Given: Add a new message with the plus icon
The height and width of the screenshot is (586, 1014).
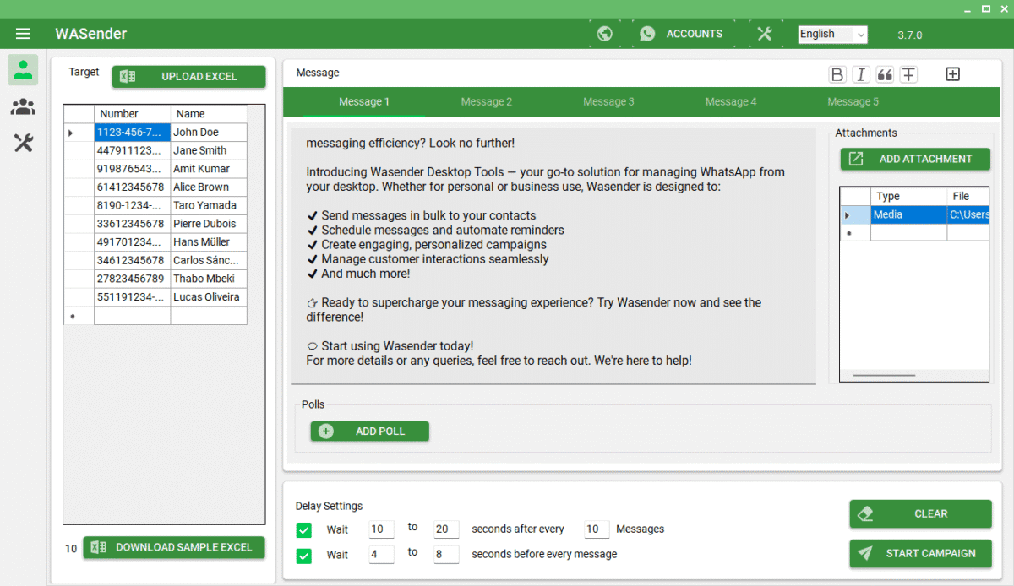Looking at the screenshot, I should point(952,73).
